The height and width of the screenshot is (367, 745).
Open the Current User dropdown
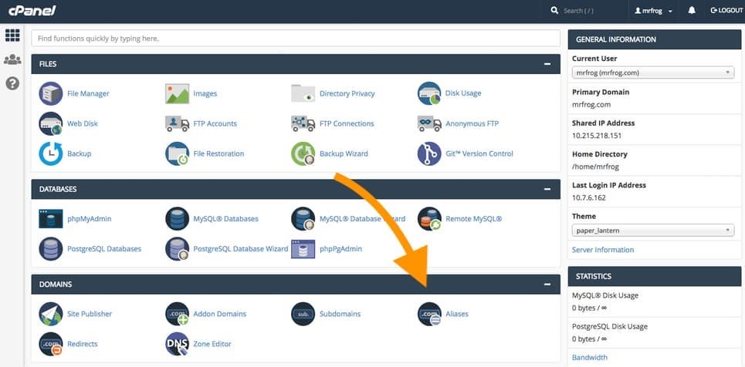[x=653, y=72]
